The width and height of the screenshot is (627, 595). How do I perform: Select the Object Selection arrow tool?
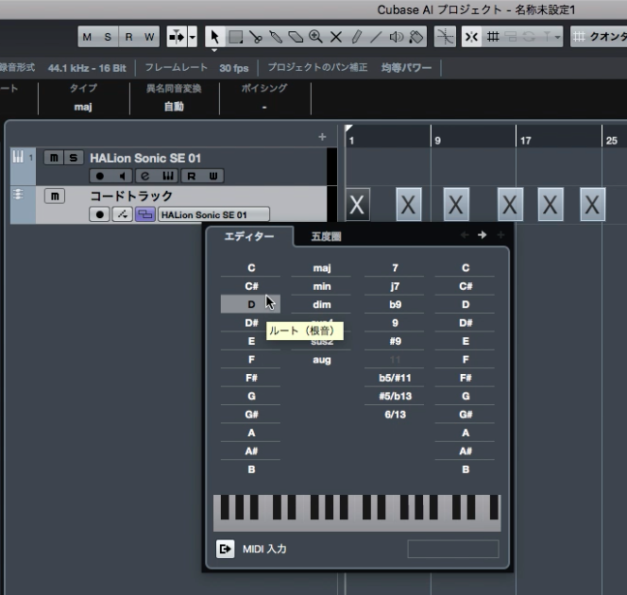pos(214,37)
